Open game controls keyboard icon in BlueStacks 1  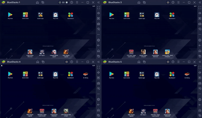98,24
